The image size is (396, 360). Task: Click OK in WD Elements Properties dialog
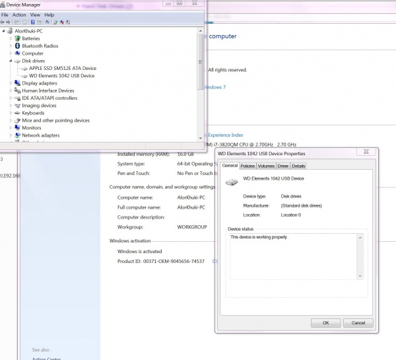(x=325, y=323)
